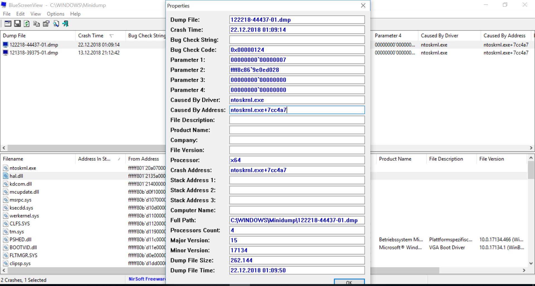The width and height of the screenshot is (535, 286).
Task: Click inside the Bug Check Code field
Action: pyautogui.click(x=297, y=50)
